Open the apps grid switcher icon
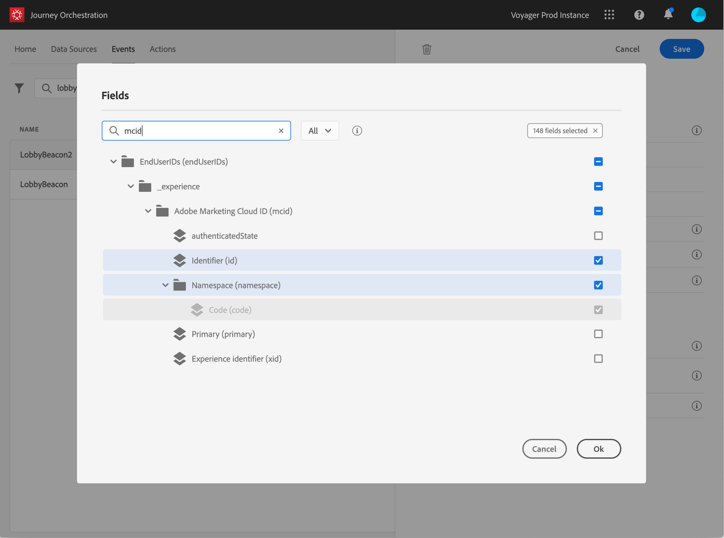 pos(609,15)
